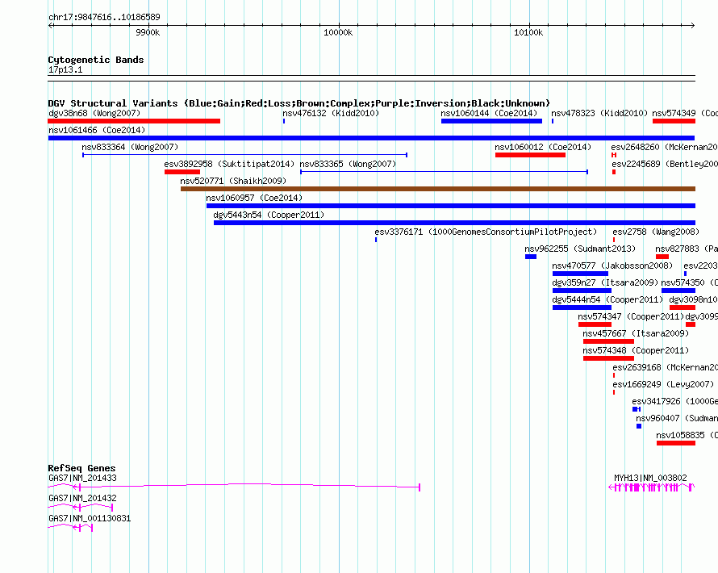This screenshot has height=573, width=718.
Task: Click the esv2648260 (McKernan) label
Action: pyautogui.click(x=665, y=147)
